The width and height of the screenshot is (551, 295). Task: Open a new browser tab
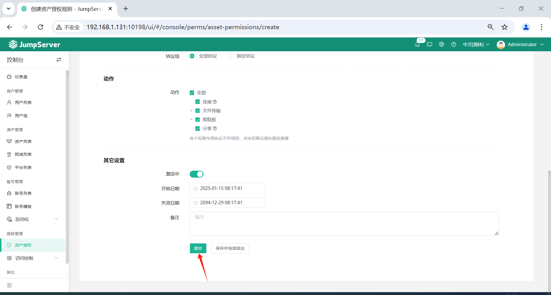(126, 9)
